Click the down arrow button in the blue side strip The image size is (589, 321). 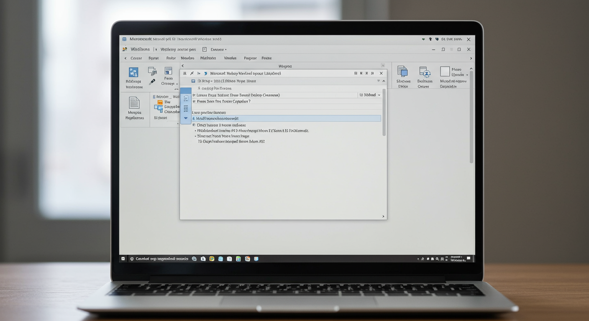(186, 118)
